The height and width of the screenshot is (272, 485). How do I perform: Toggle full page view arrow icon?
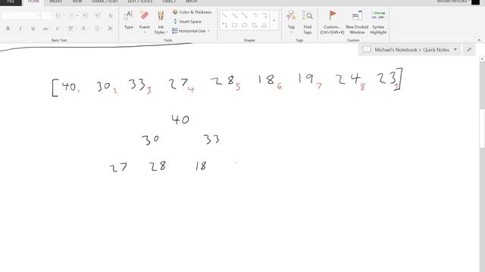click(469, 50)
